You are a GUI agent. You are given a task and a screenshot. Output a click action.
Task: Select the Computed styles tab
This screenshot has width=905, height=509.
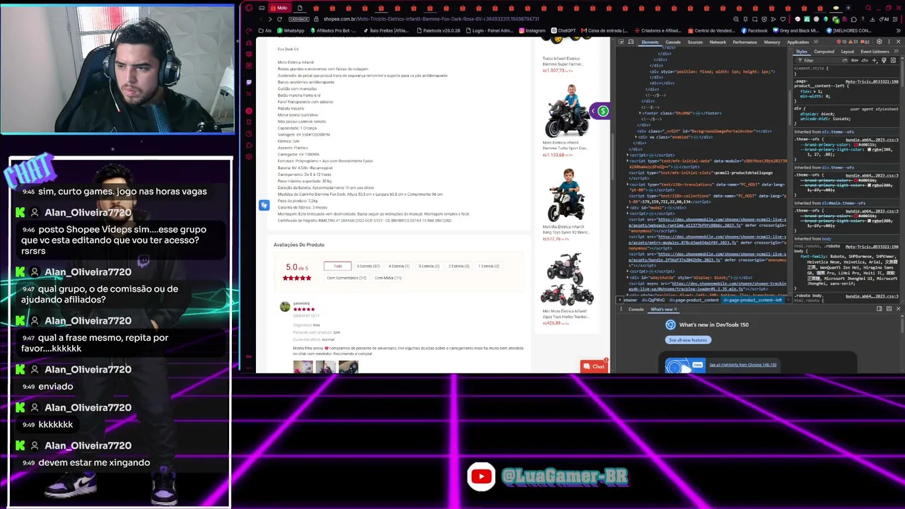coord(824,52)
